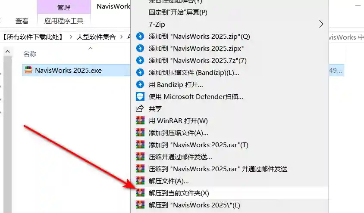Screen dimensions: 364x213
Task: Click the share arrow icon
Action: click(x=140, y=108)
